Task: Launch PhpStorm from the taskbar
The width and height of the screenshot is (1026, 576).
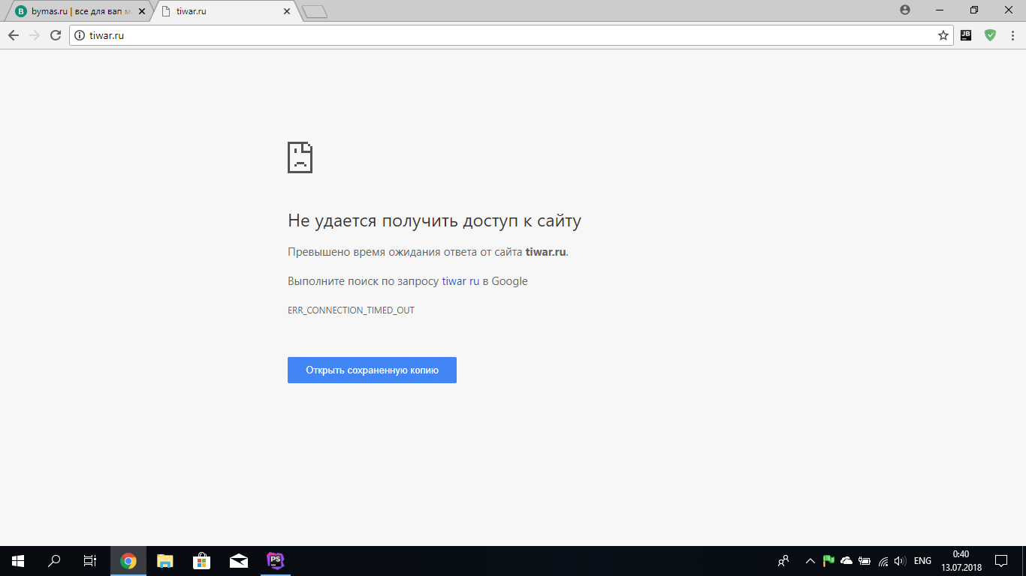Action: coord(275,561)
